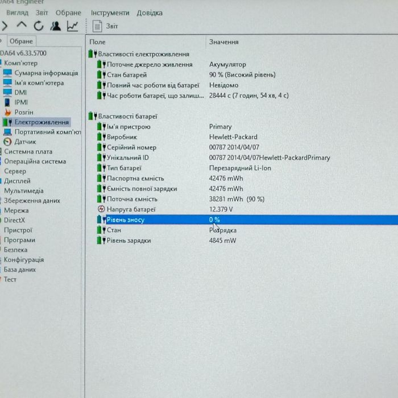Click the 4845 mW charge rate value

(222, 241)
